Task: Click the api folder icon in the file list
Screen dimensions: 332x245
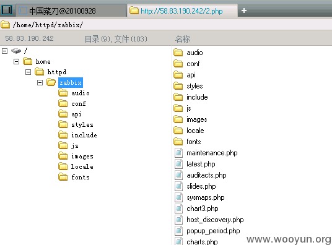Action: (178, 75)
